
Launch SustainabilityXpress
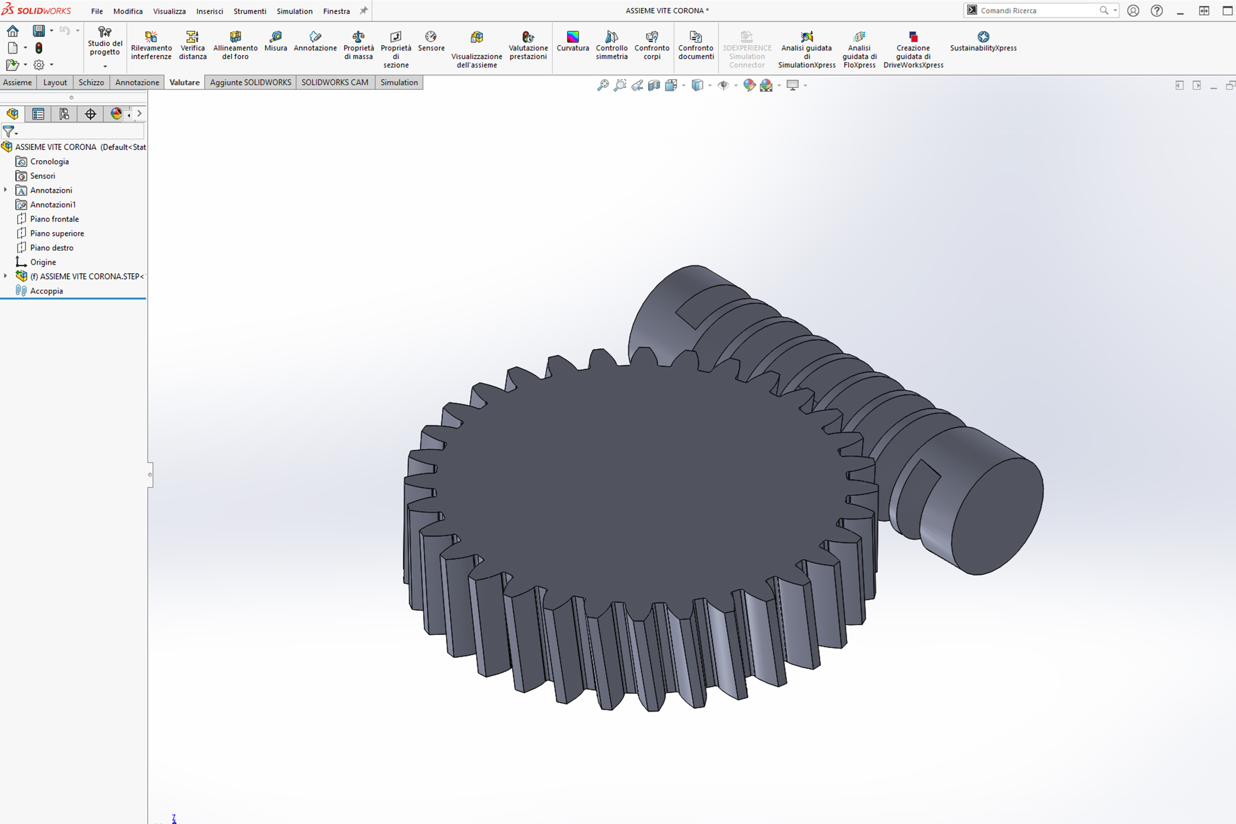click(x=983, y=41)
